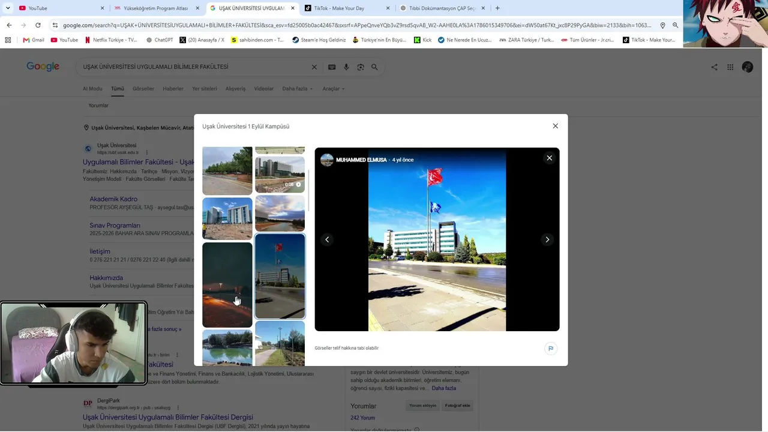Select the green pond thumbnail
The width and height of the screenshot is (768, 432).
[x=227, y=348]
